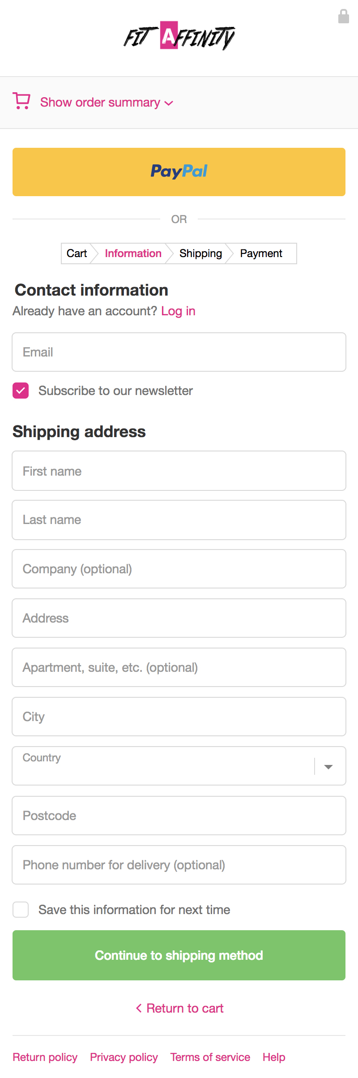Go to Cart breadcrumb step
This screenshot has width=358, height=1078.
(x=77, y=253)
